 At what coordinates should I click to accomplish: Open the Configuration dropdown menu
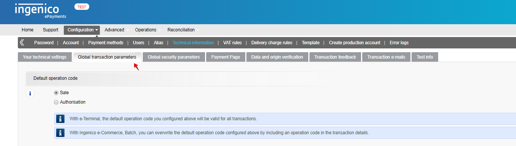pos(82,30)
